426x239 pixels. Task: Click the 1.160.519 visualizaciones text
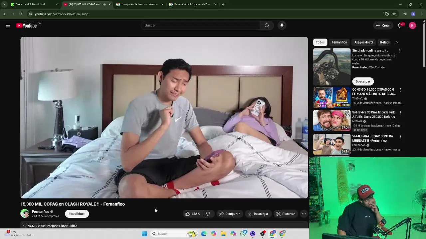[41, 226]
